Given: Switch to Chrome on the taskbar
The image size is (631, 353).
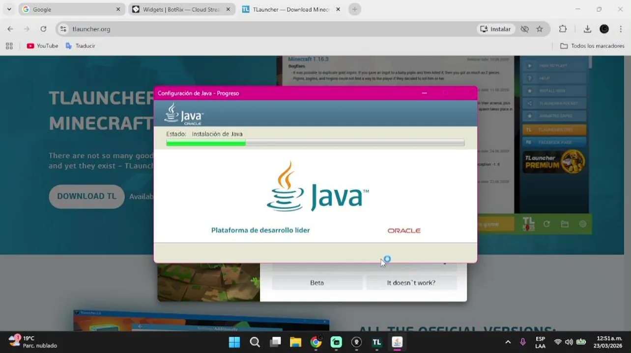Looking at the screenshot, I should click(x=316, y=342).
